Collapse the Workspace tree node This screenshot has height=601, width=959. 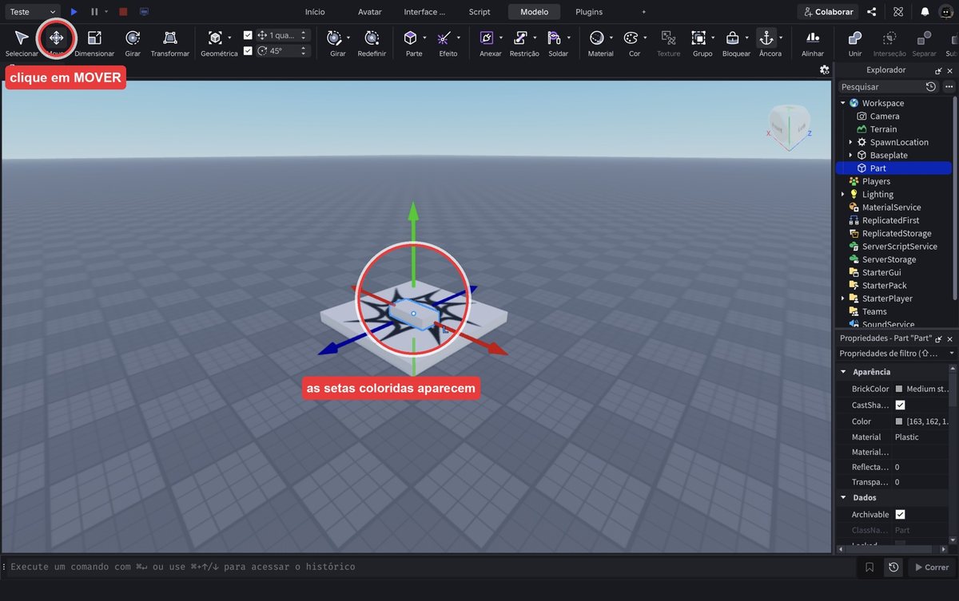(842, 103)
